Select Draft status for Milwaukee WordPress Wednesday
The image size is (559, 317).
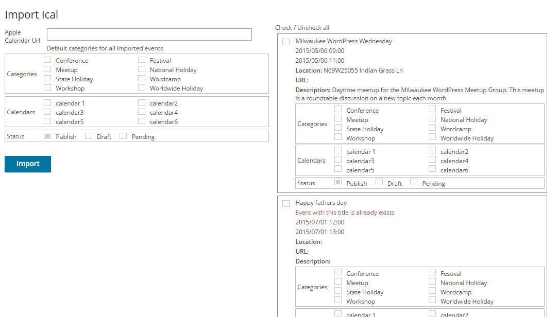click(379, 182)
